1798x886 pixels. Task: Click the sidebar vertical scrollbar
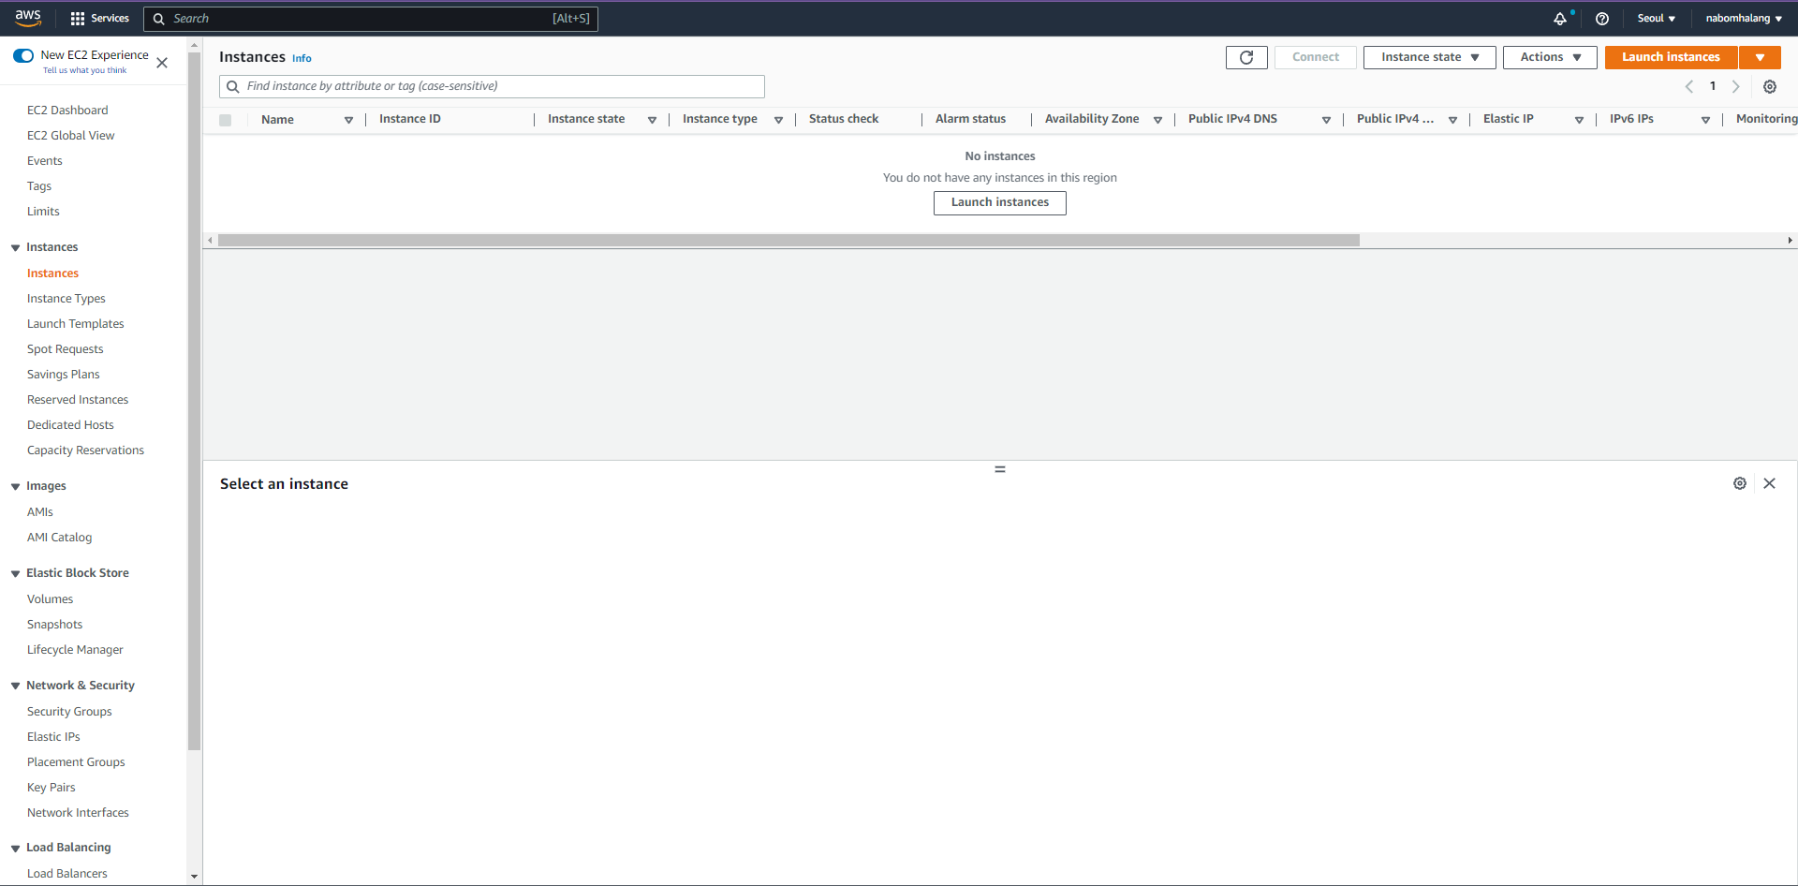pyautogui.click(x=194, y=402)
